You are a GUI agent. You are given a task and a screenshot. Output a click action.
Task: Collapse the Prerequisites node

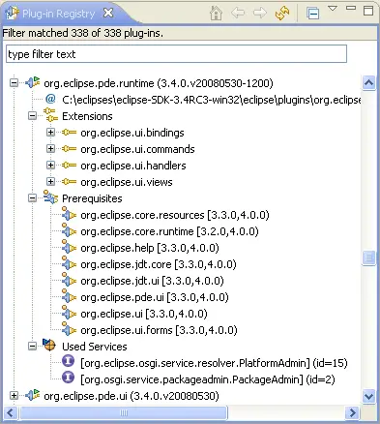click(32, 198)
